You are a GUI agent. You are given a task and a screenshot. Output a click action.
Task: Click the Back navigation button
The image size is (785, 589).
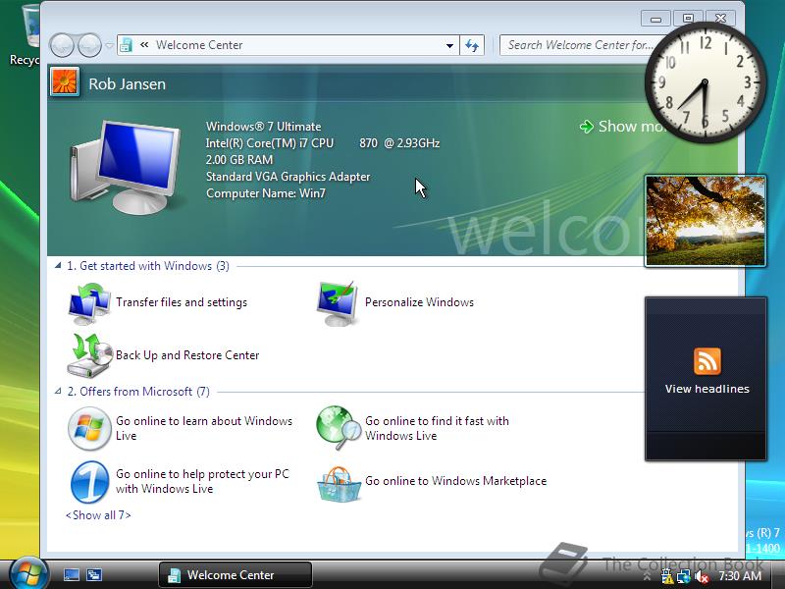63,45
